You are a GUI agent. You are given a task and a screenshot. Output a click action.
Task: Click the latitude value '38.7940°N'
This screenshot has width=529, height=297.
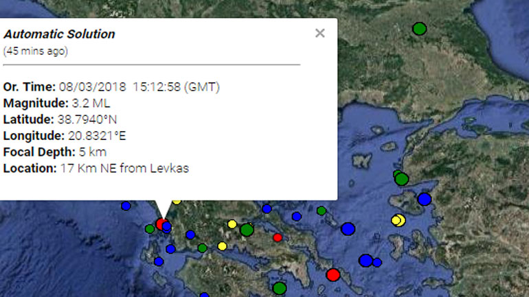(87, 119)
